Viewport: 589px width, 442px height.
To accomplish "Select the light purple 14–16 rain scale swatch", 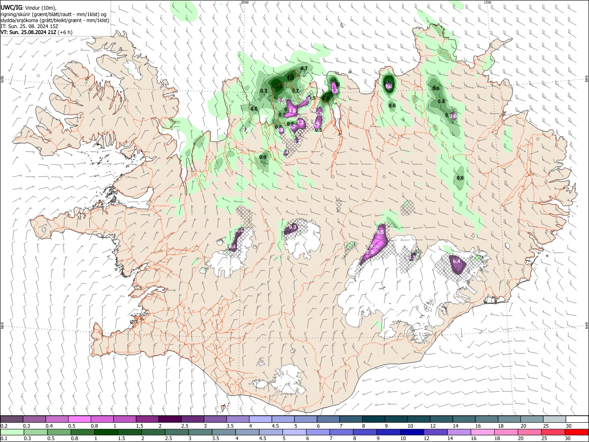I will [x=459, y=432].
